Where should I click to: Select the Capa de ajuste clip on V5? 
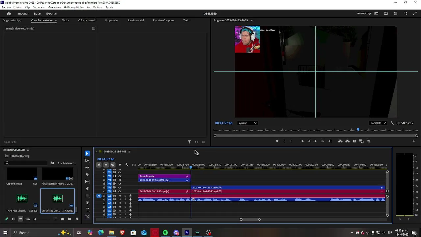[164, 176]
